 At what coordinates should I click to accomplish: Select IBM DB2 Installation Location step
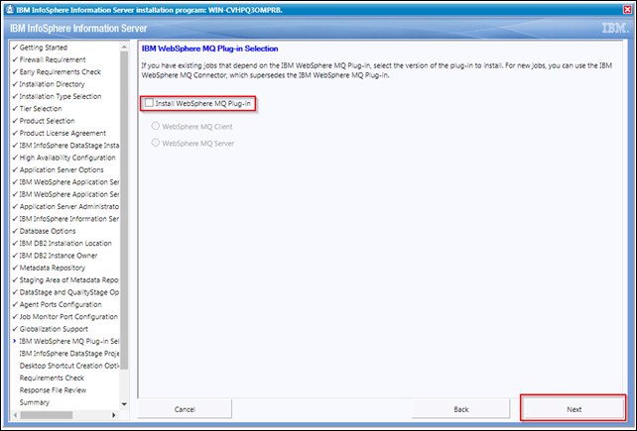coord(65,243)
